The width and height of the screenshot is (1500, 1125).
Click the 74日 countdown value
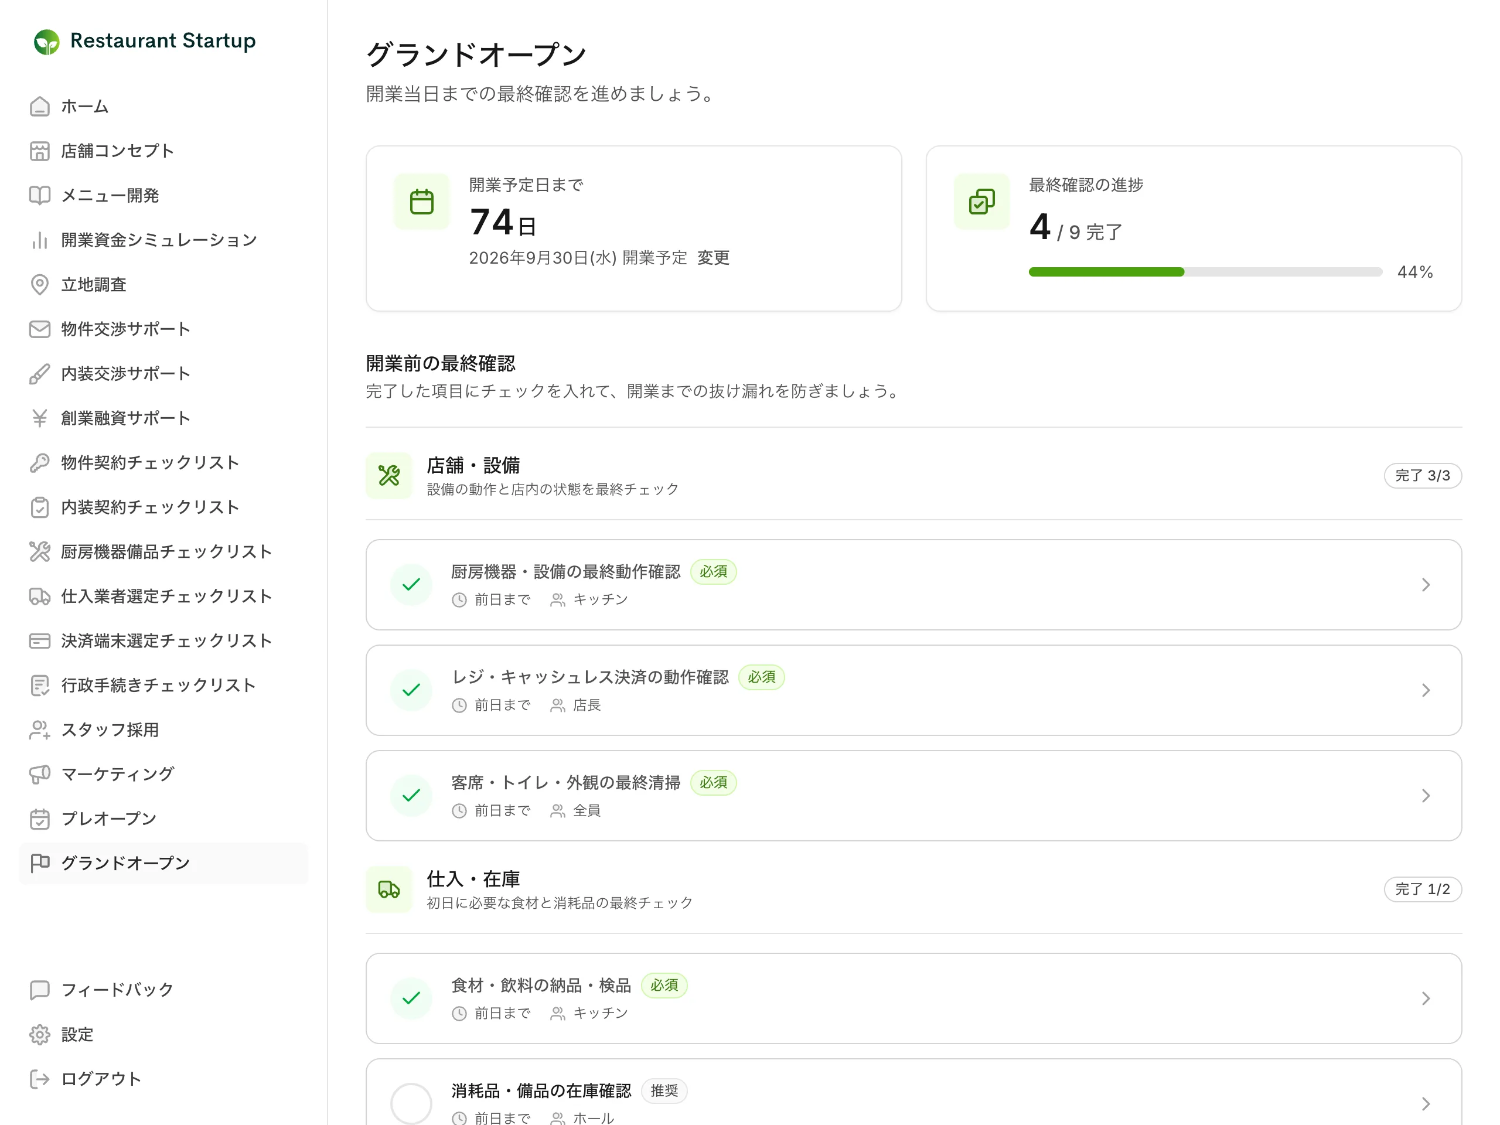503,223
